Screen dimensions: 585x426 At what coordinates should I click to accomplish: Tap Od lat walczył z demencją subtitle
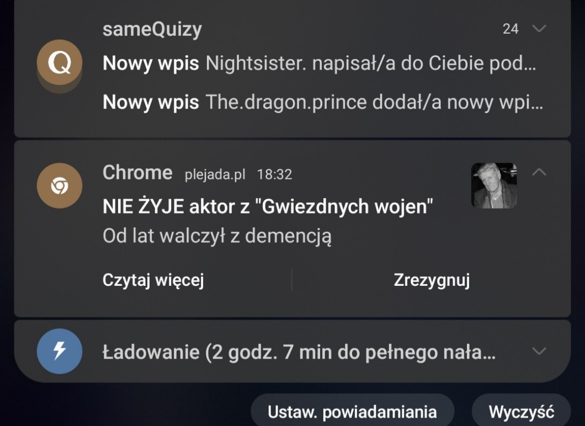[217, 236]
